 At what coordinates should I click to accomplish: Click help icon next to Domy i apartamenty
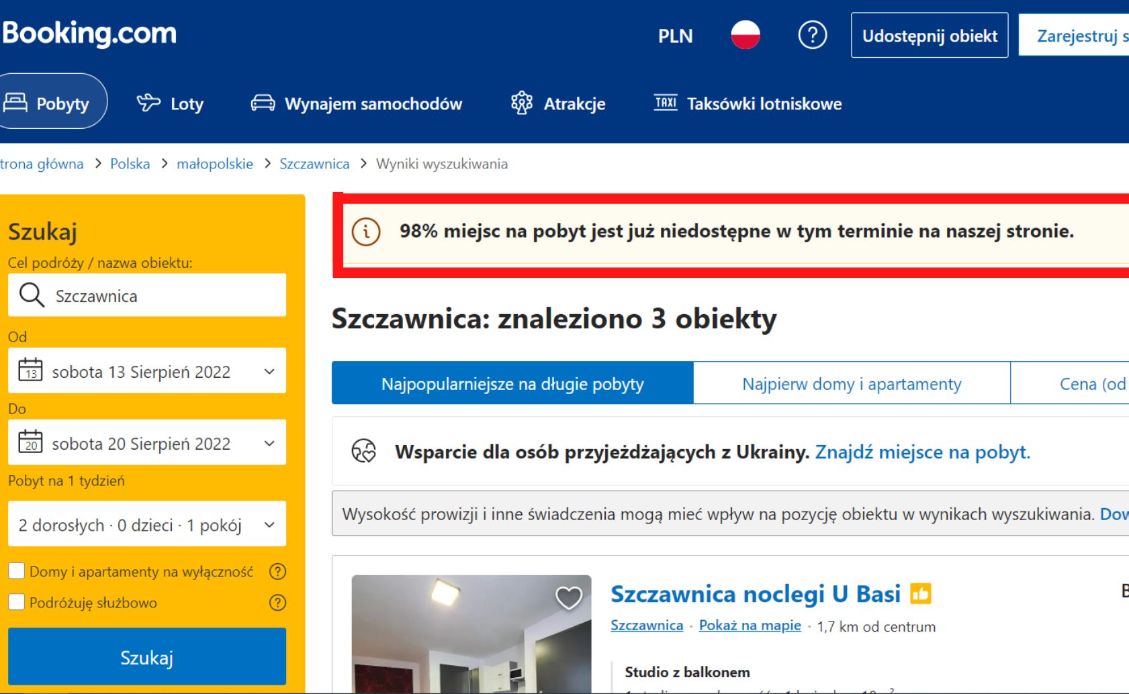(277, 571)
